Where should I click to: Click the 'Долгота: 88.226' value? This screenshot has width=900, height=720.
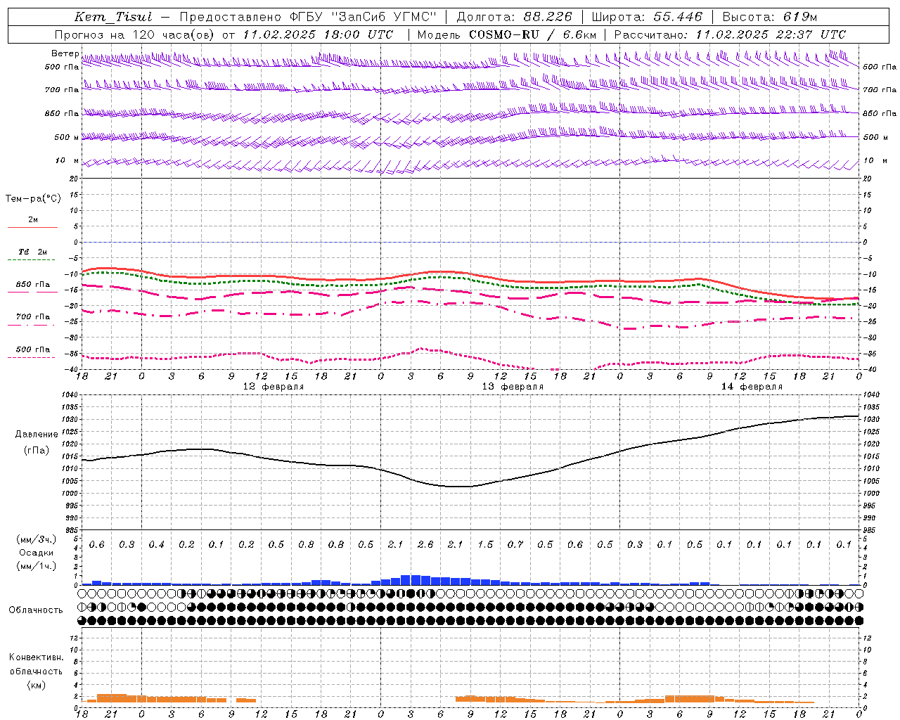(x=514, y=17)
